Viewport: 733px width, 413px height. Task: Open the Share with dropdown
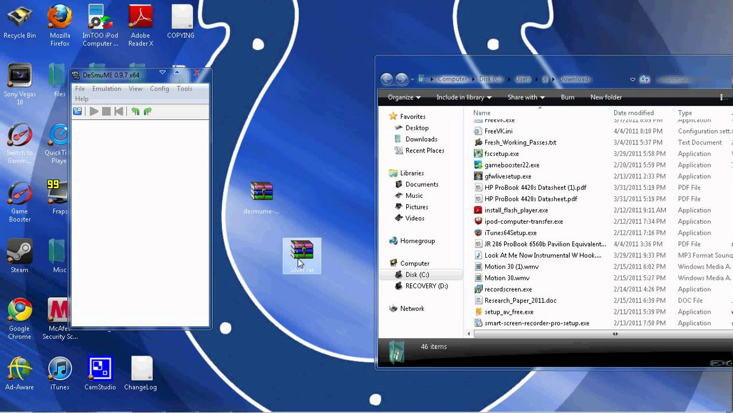526,98
